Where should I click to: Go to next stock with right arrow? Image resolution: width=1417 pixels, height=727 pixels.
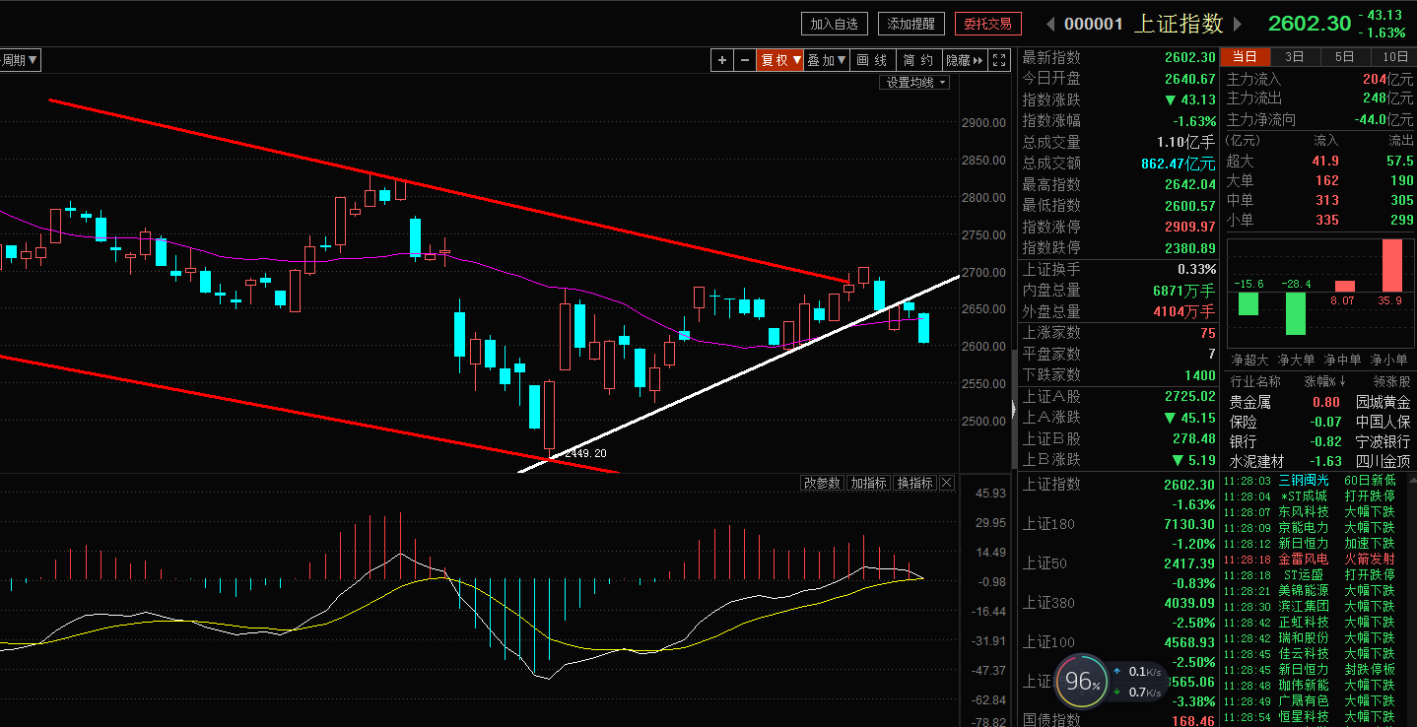pyautogui.click(x=1239, y=24)
